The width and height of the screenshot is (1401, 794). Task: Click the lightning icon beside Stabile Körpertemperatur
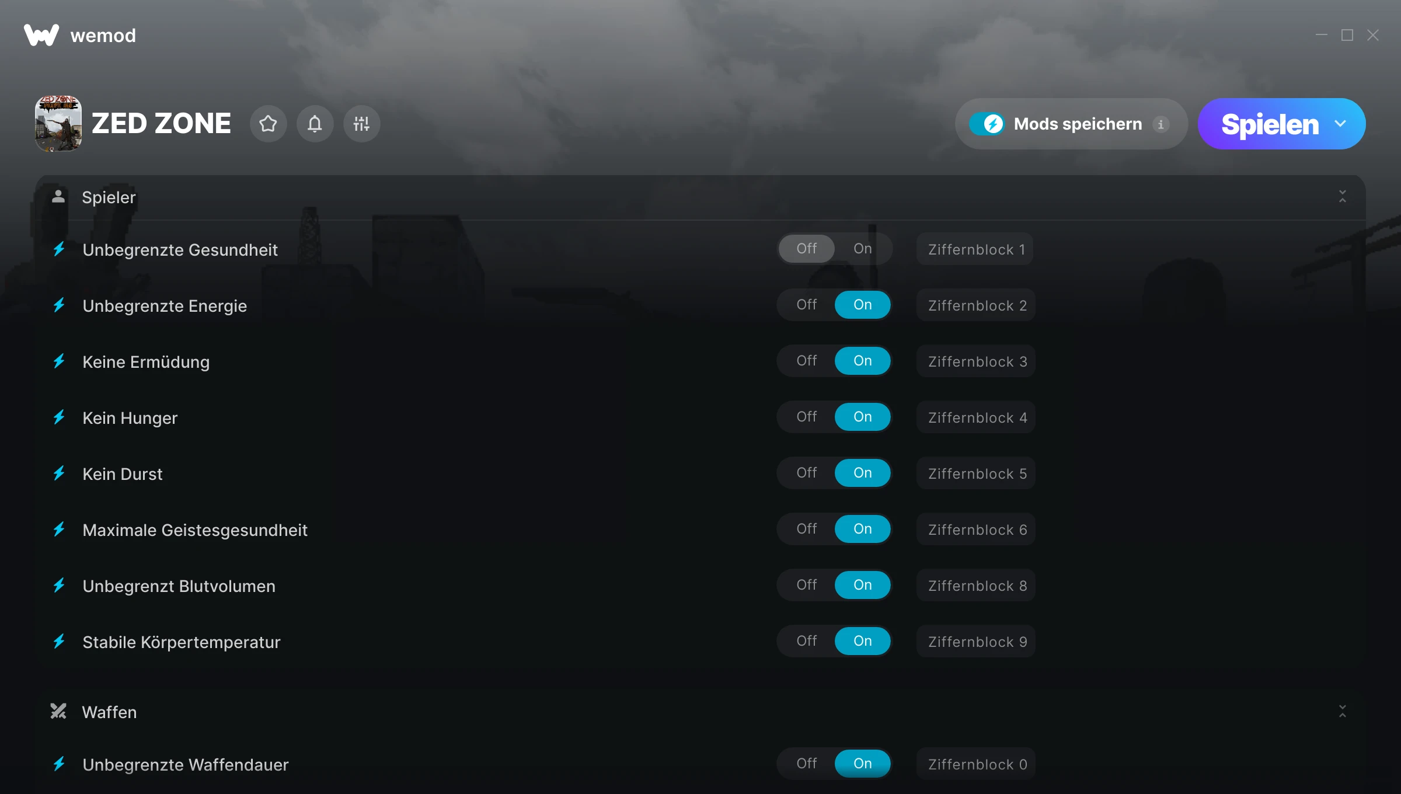click(x=59, y=642)
